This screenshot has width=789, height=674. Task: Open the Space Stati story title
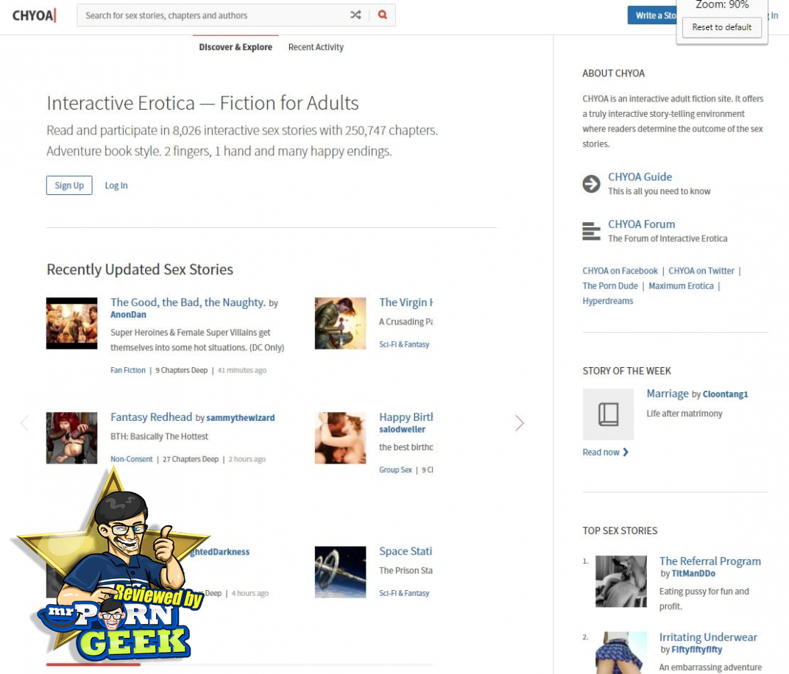click(406, 551)
